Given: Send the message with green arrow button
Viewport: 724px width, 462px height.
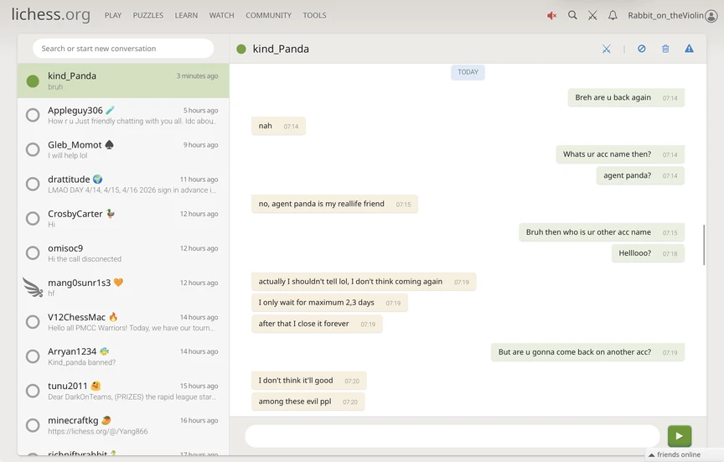Looking at the screenshot, I should [x=679, y=436].
